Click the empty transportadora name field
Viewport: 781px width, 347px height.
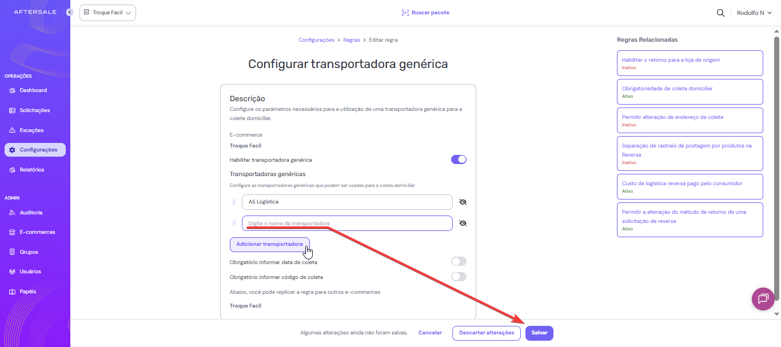(x=347, y=223)
